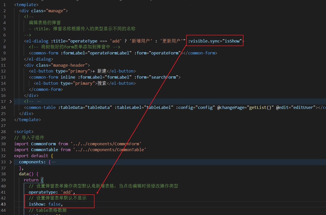Expand the folded comment at line 17
326x215 pixels.
(10, 102)
